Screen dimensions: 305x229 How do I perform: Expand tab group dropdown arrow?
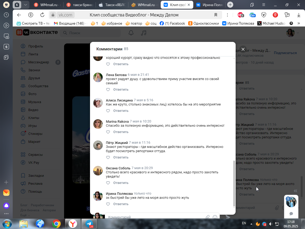pyautogui.click(x=25, y=5)
